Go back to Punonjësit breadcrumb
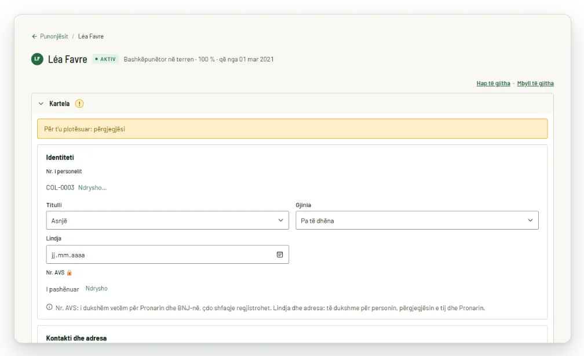 click(54, 37)
